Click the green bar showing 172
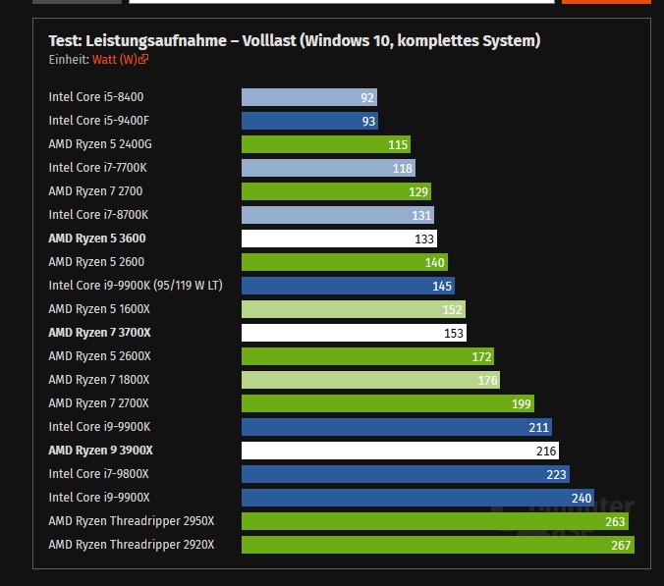This screenshot has width=664, height=586. (367, 356)
